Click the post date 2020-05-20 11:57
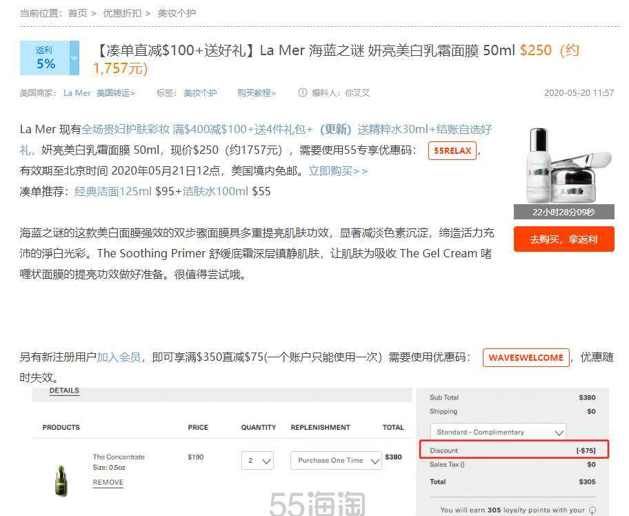Image resolution: width=629 pixels, height=516 pixels. pyautogui.click(x=579, y=93)
